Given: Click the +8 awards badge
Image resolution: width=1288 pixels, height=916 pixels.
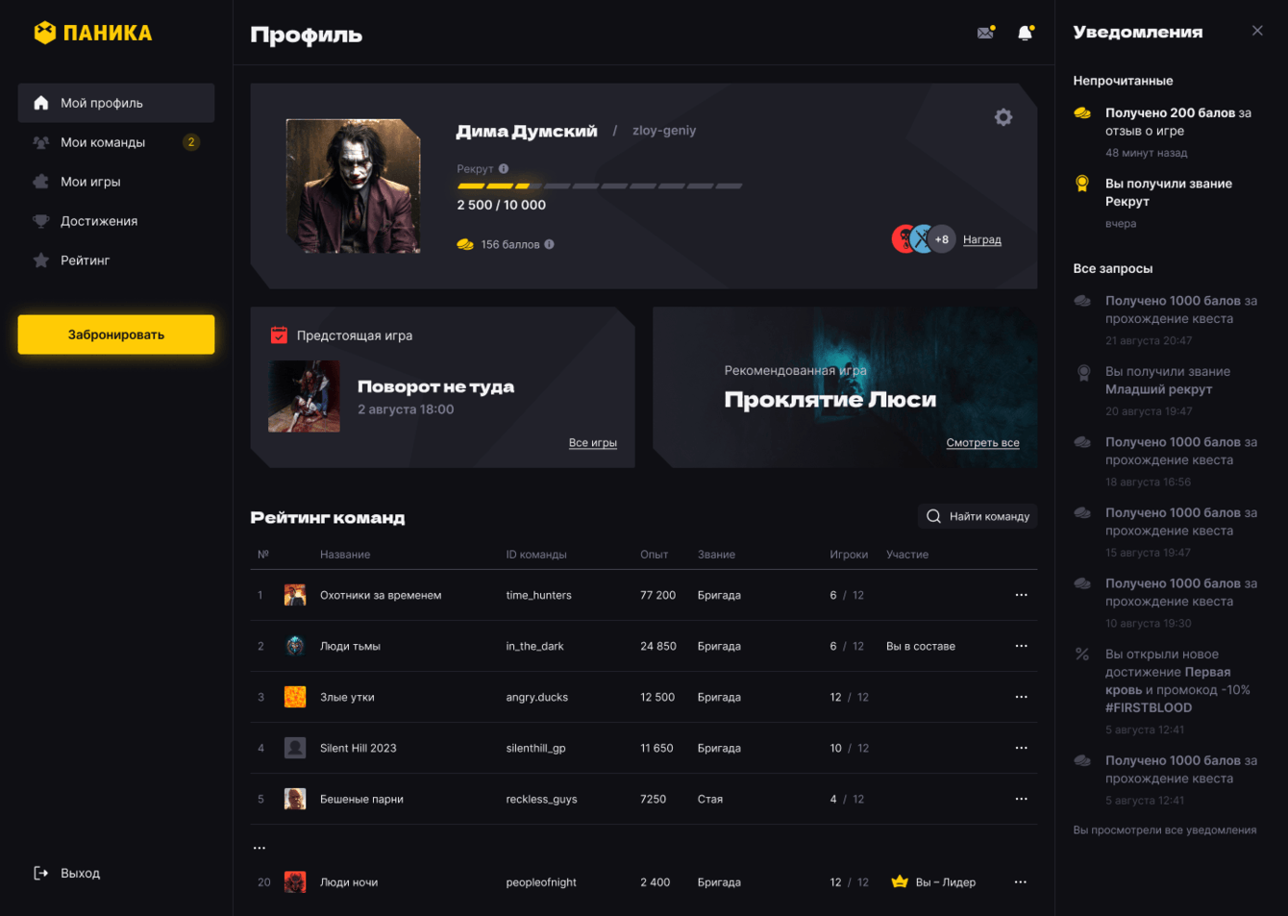Looking at the screenshot, I should (x=942, y=239).
